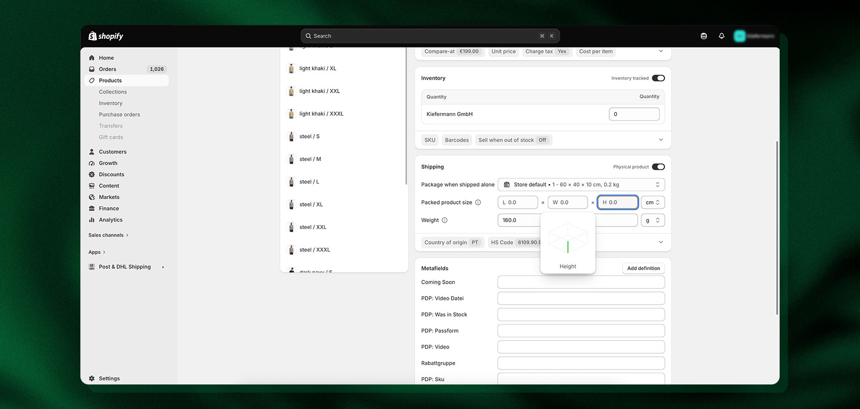This screenshot has height=409, width=860.
Task: Click the Add definition button
Action: tap(643, 268)
